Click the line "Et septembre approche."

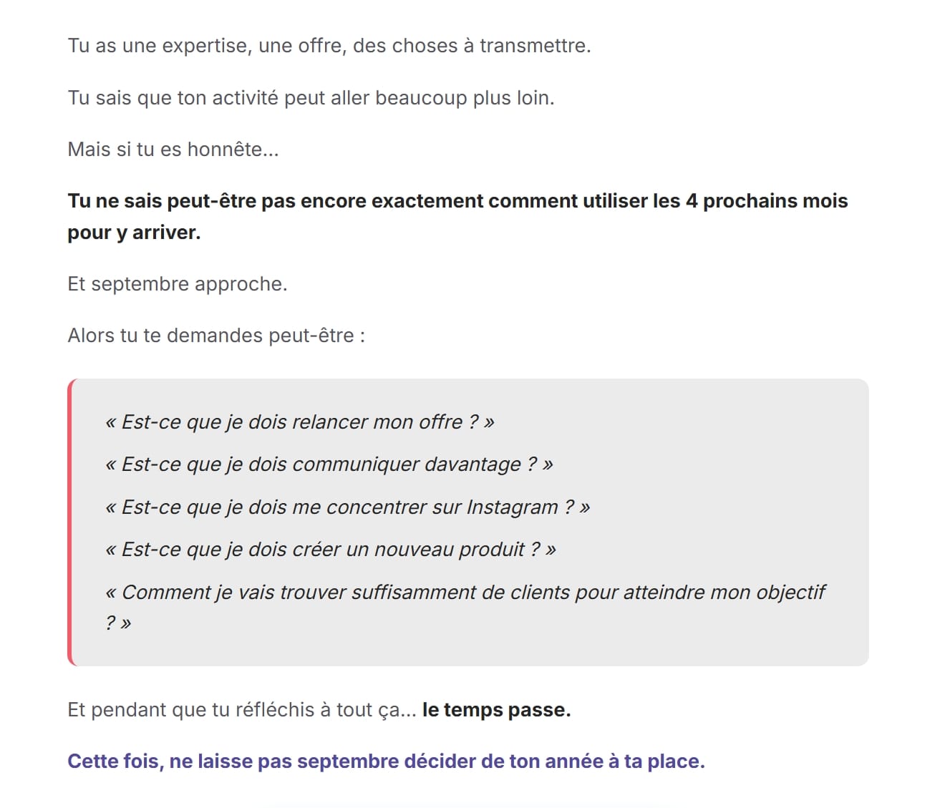pos(178,284)
